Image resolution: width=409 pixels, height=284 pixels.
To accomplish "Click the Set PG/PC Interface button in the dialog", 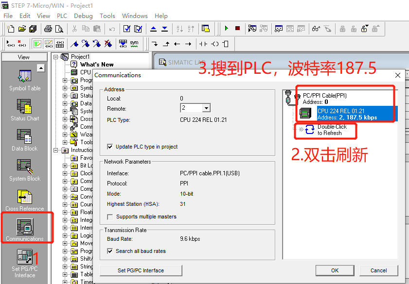I will coord(141,271).
